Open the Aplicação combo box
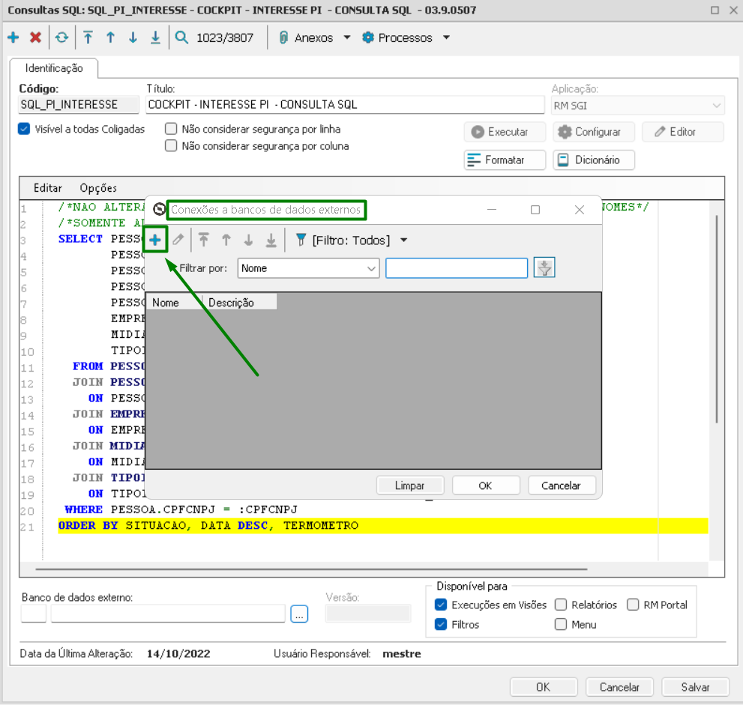Screen dimensions: 743x705 638,106
